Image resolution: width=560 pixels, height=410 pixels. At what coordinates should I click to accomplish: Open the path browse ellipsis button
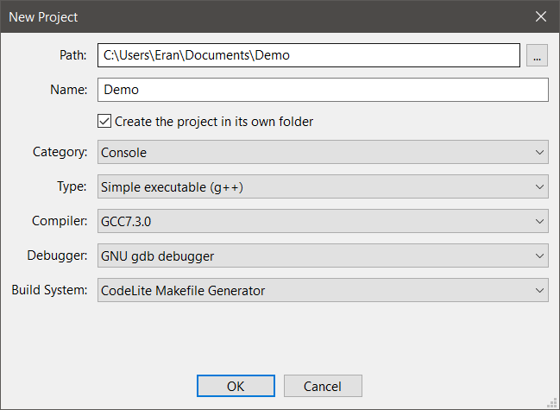pyautogui.click(x=537, y=55)
